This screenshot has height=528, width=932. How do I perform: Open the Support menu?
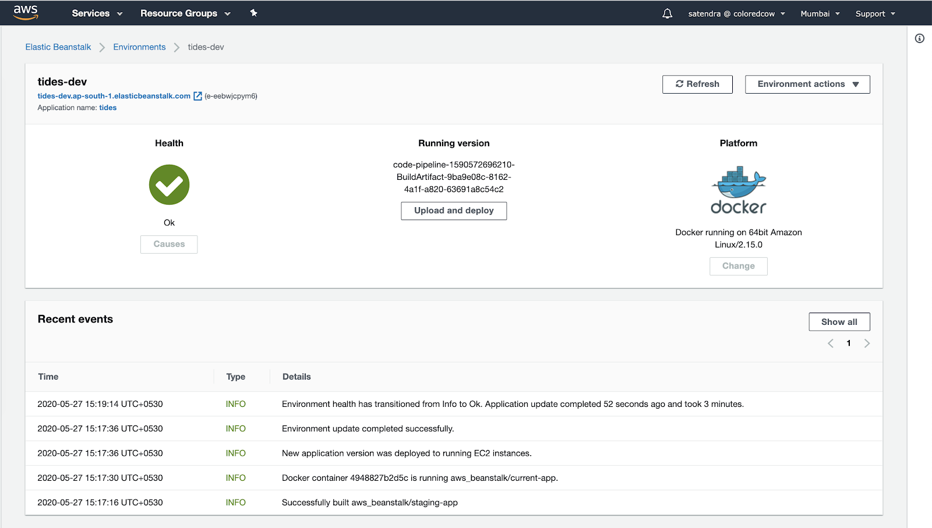pos(875,13)
